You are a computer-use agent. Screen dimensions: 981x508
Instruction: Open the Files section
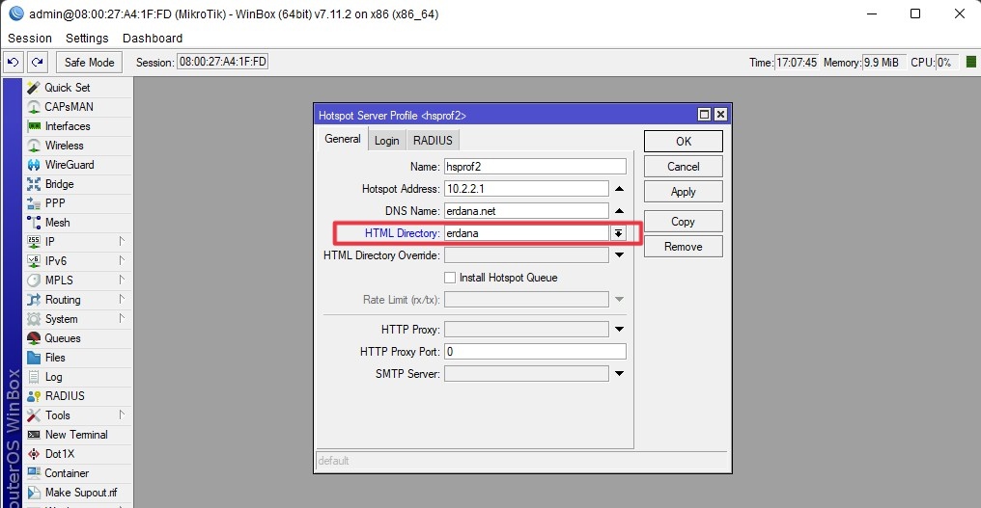coord(55,358)
